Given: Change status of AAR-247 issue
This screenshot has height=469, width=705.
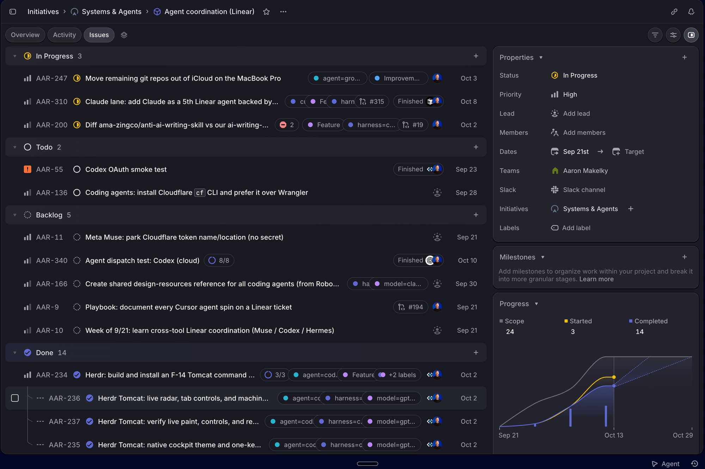Looking at the screenshot, I should (76, 78).
